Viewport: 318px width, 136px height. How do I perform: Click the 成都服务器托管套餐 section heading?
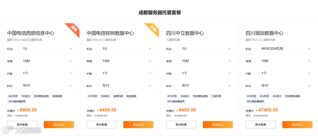click(x=160, y=13)
